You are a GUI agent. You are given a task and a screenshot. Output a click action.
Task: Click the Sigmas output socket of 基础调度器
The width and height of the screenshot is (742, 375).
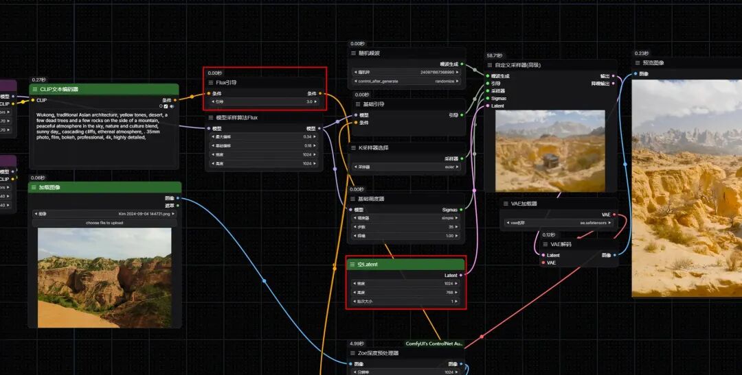pos(462,210)
